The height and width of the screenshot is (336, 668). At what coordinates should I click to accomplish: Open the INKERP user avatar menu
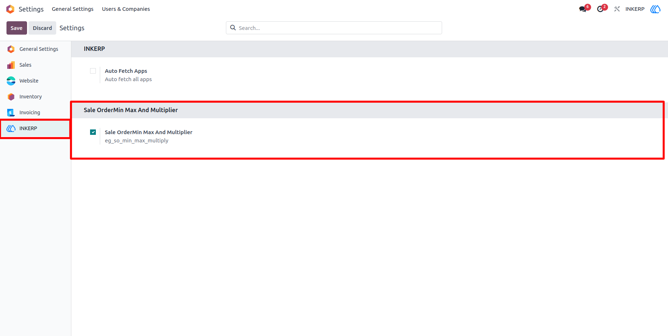(x=655, y=9)
